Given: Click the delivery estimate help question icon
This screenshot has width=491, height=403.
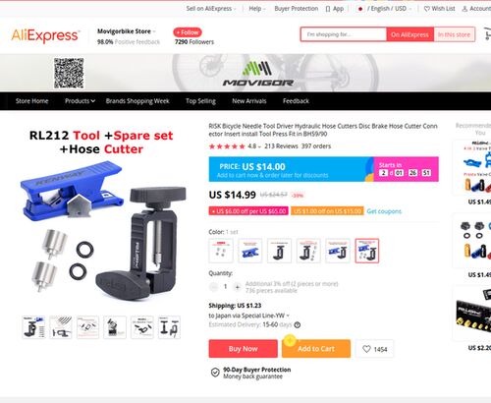Looking at the screenshot, I should (298, 325).
